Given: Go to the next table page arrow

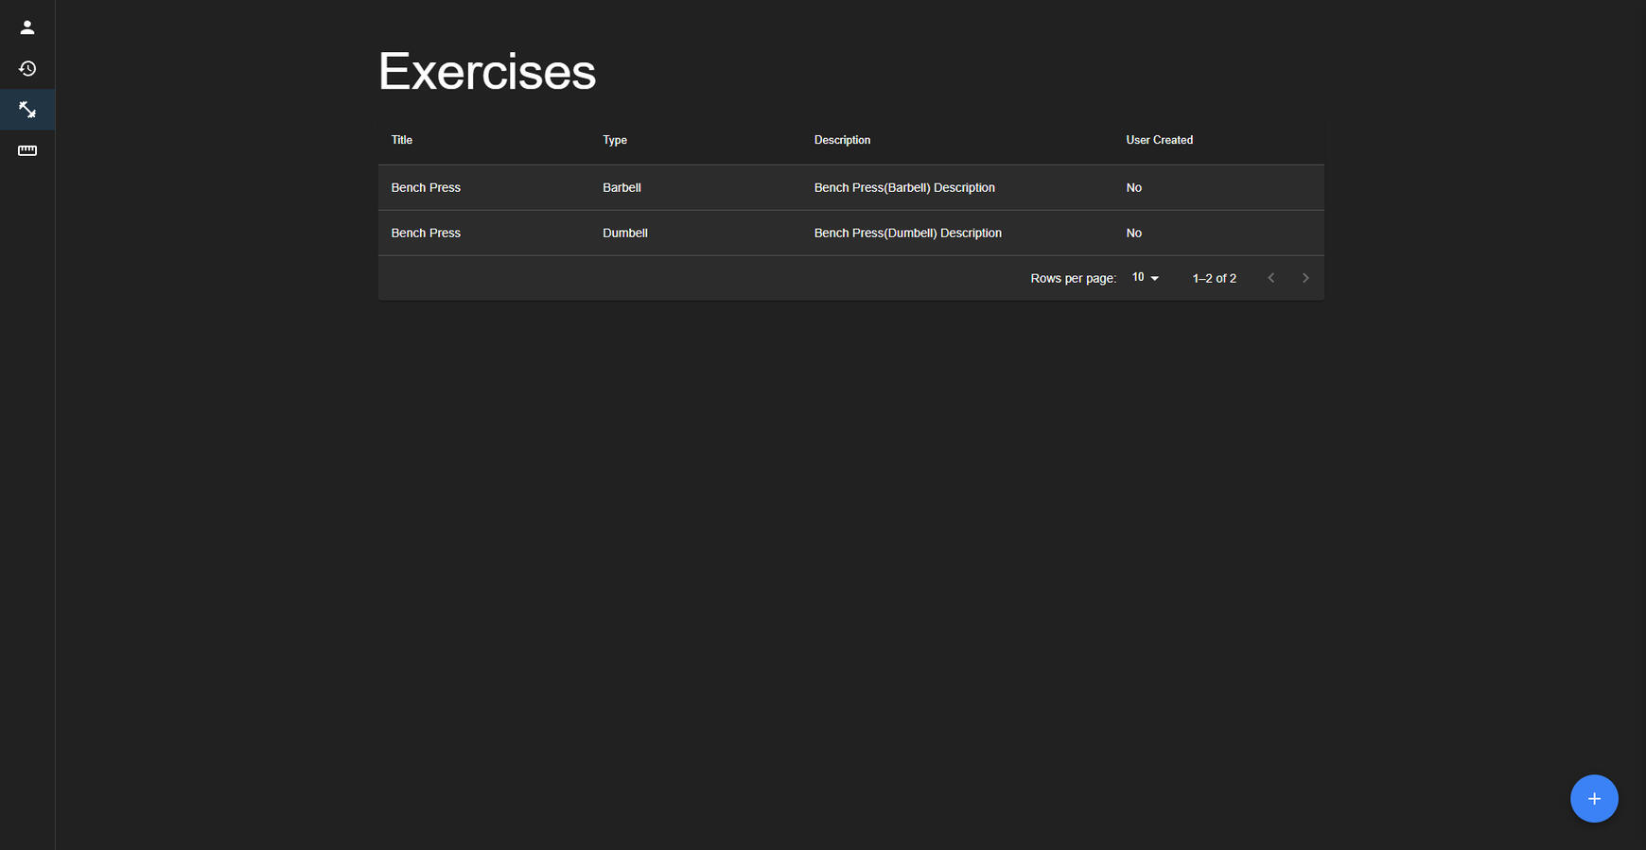Looking at the screenshot, I should pos(1305,278).
